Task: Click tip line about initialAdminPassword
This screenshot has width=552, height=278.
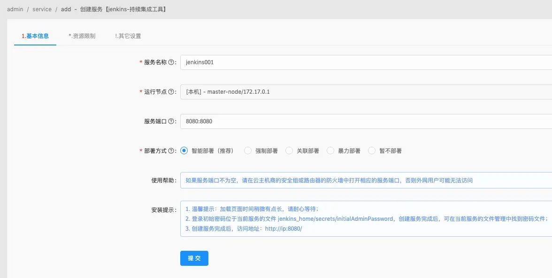Action: point(367,218)
